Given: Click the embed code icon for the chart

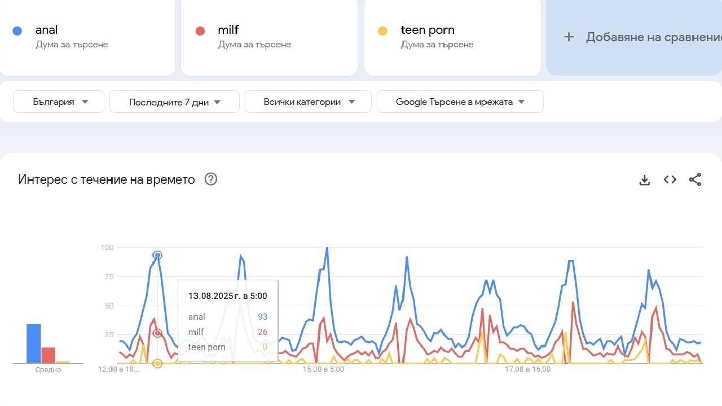Looking at the screenshot, I should [x=670, y=179].
